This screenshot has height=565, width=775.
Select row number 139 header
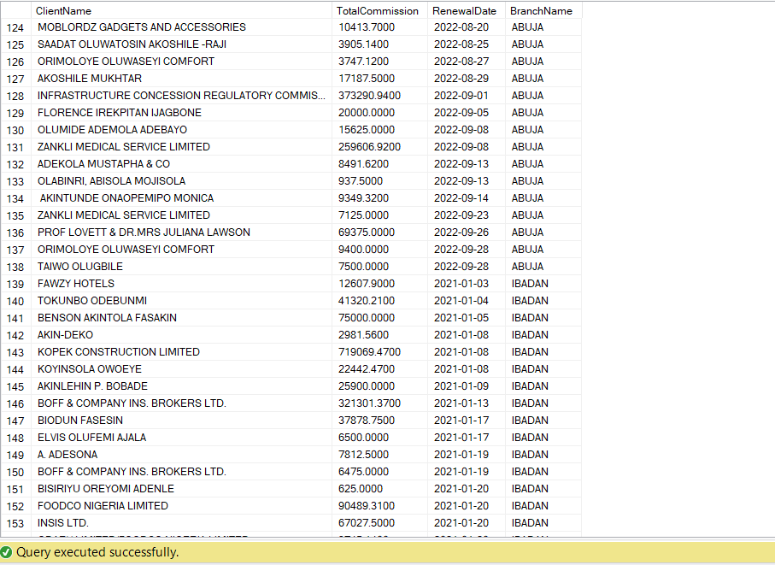pyautogui.click(x=16, y=284)
